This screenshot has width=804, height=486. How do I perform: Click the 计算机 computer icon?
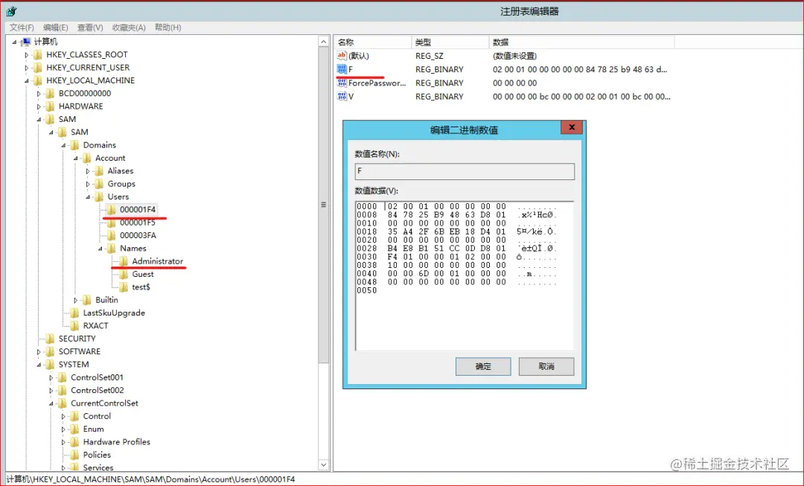click(26, 42)
